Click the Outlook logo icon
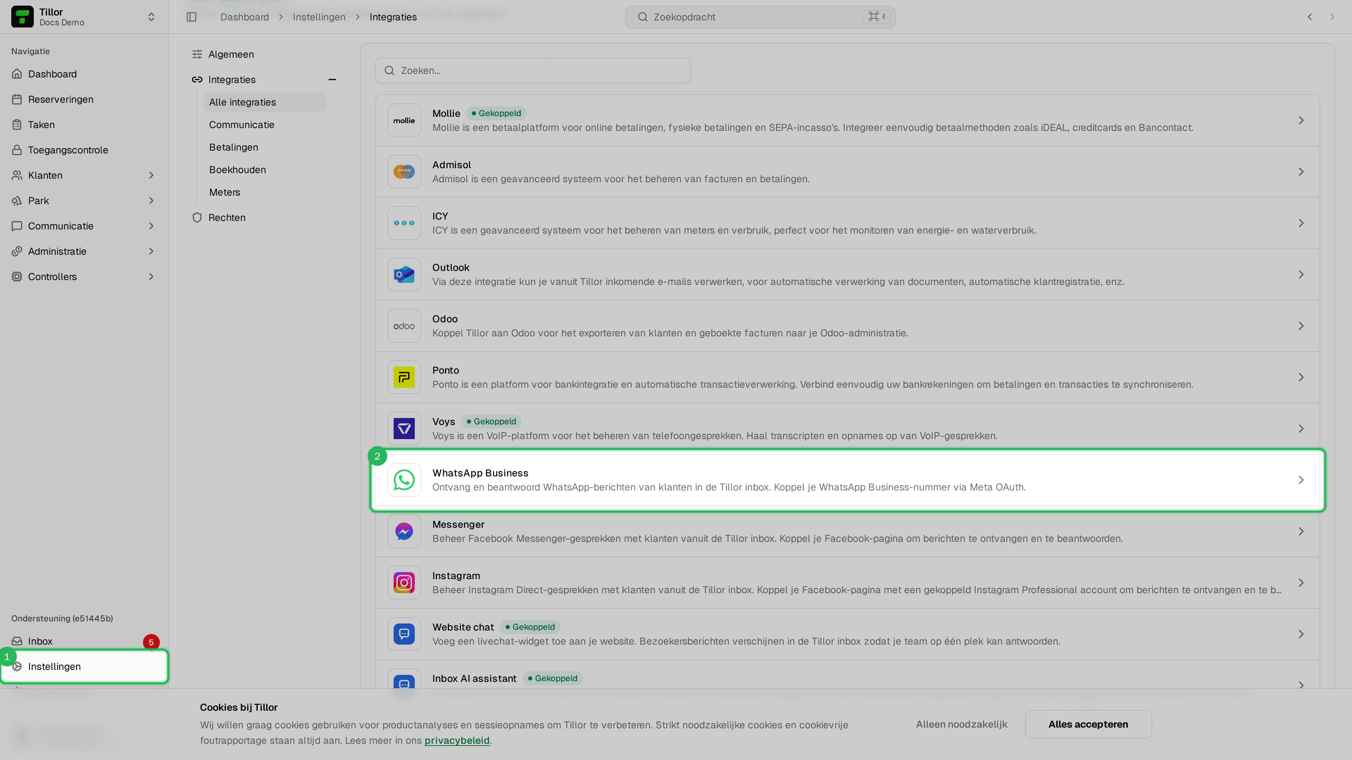 coord(404,274)
